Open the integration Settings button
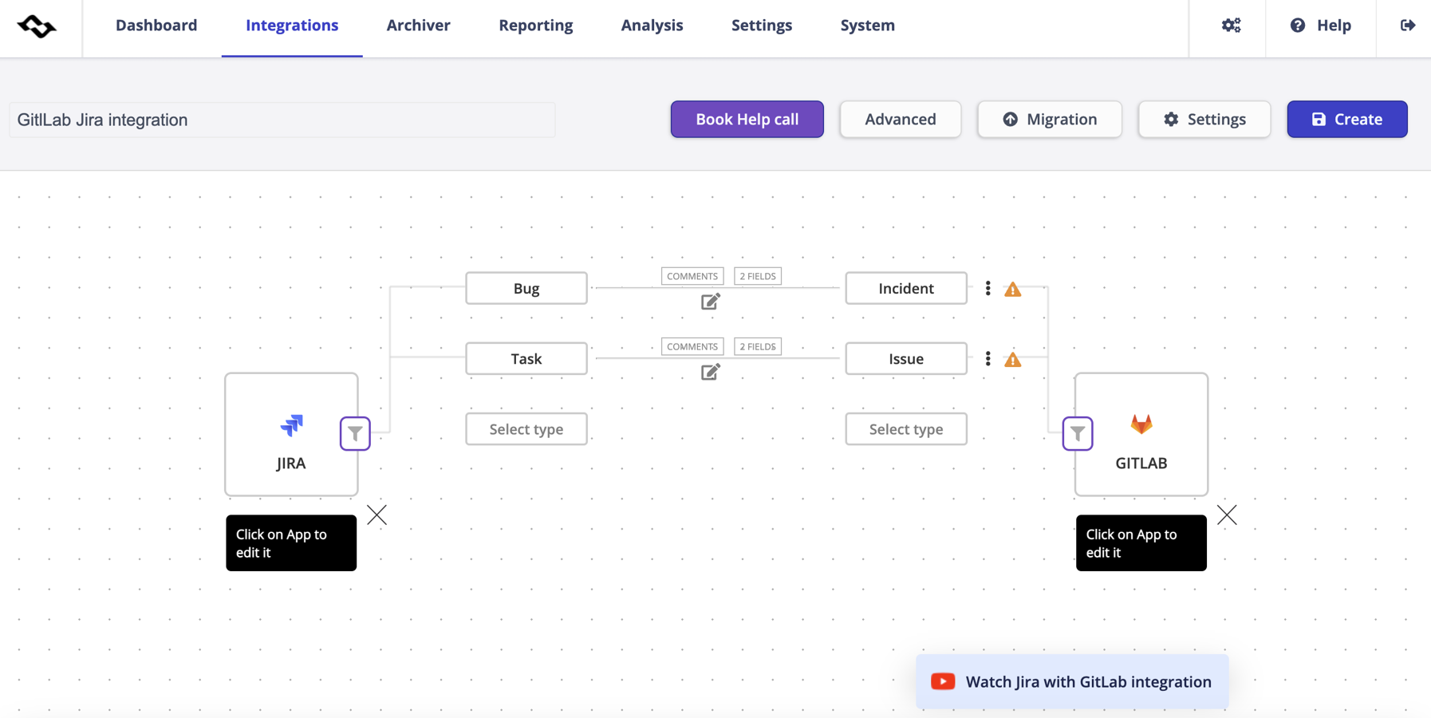 coord(1204,119)
